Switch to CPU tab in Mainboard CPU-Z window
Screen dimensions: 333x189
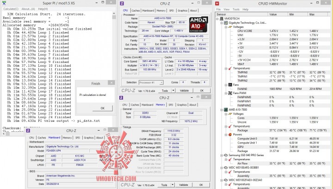click(31, 138)
